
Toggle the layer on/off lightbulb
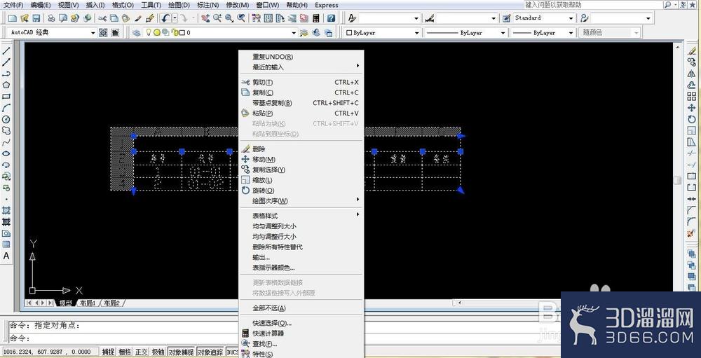pyautogui.click(x=149, y=33)
